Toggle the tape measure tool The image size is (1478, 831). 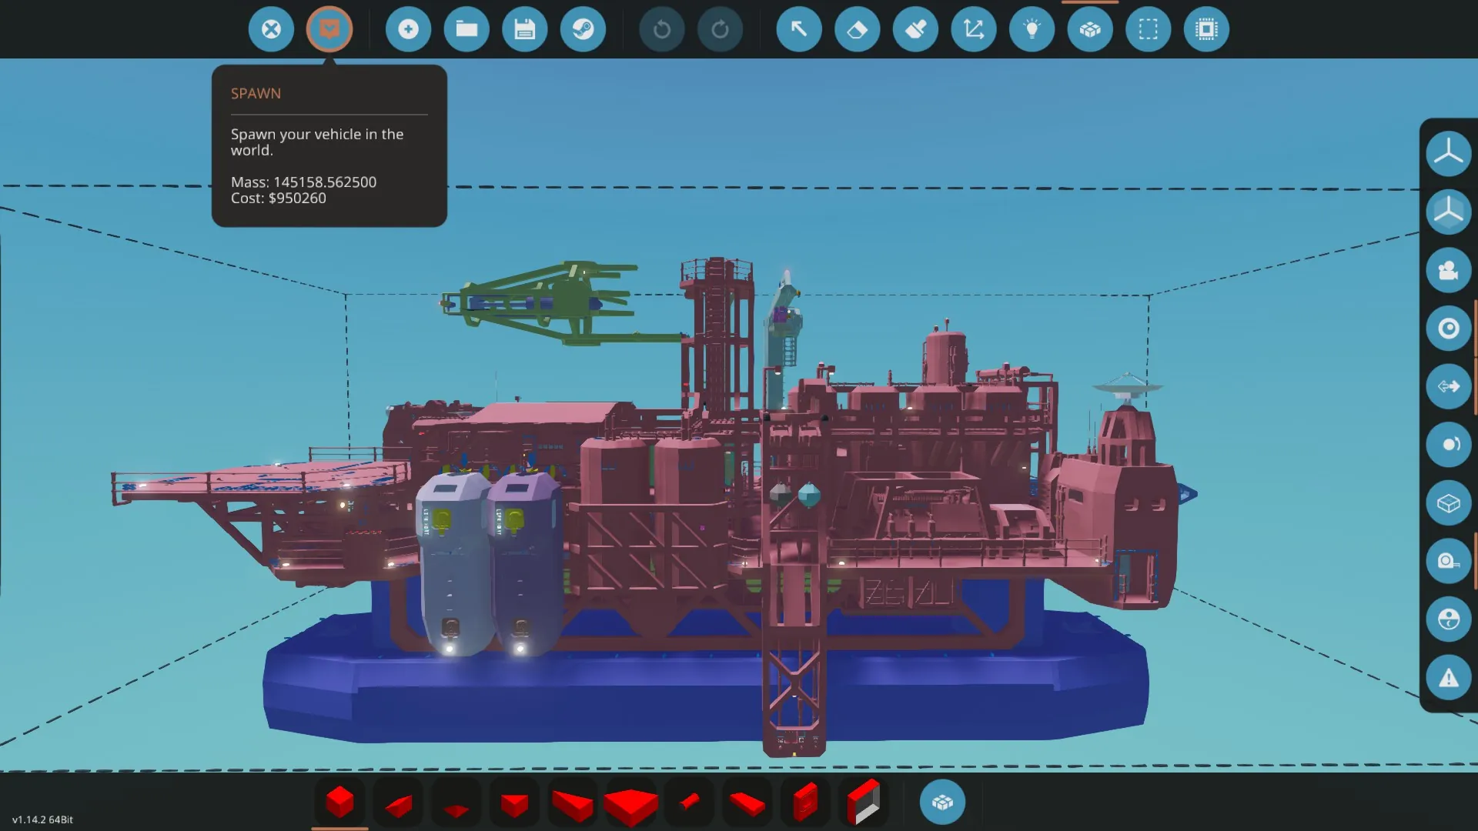[x=1448, y=561]
